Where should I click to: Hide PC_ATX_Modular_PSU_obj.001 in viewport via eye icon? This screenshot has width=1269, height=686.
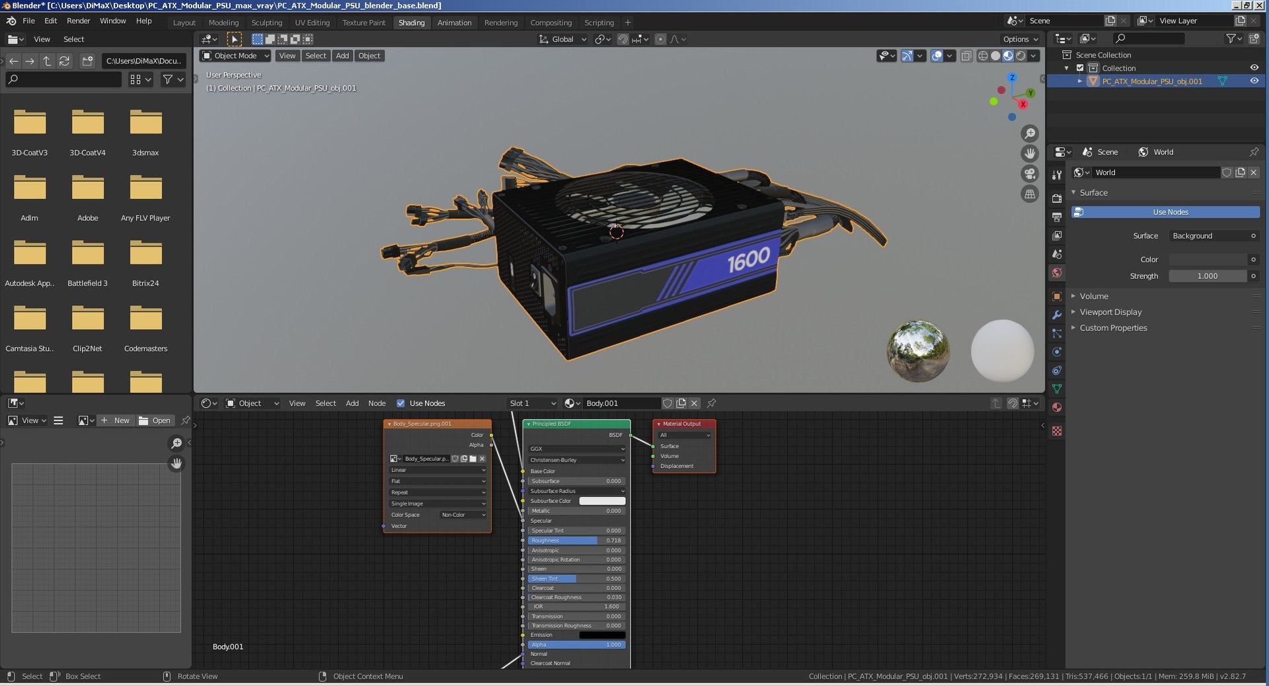(1254, 81)
